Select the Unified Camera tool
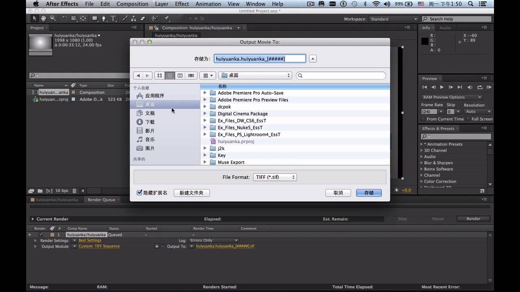 (74, 19)
